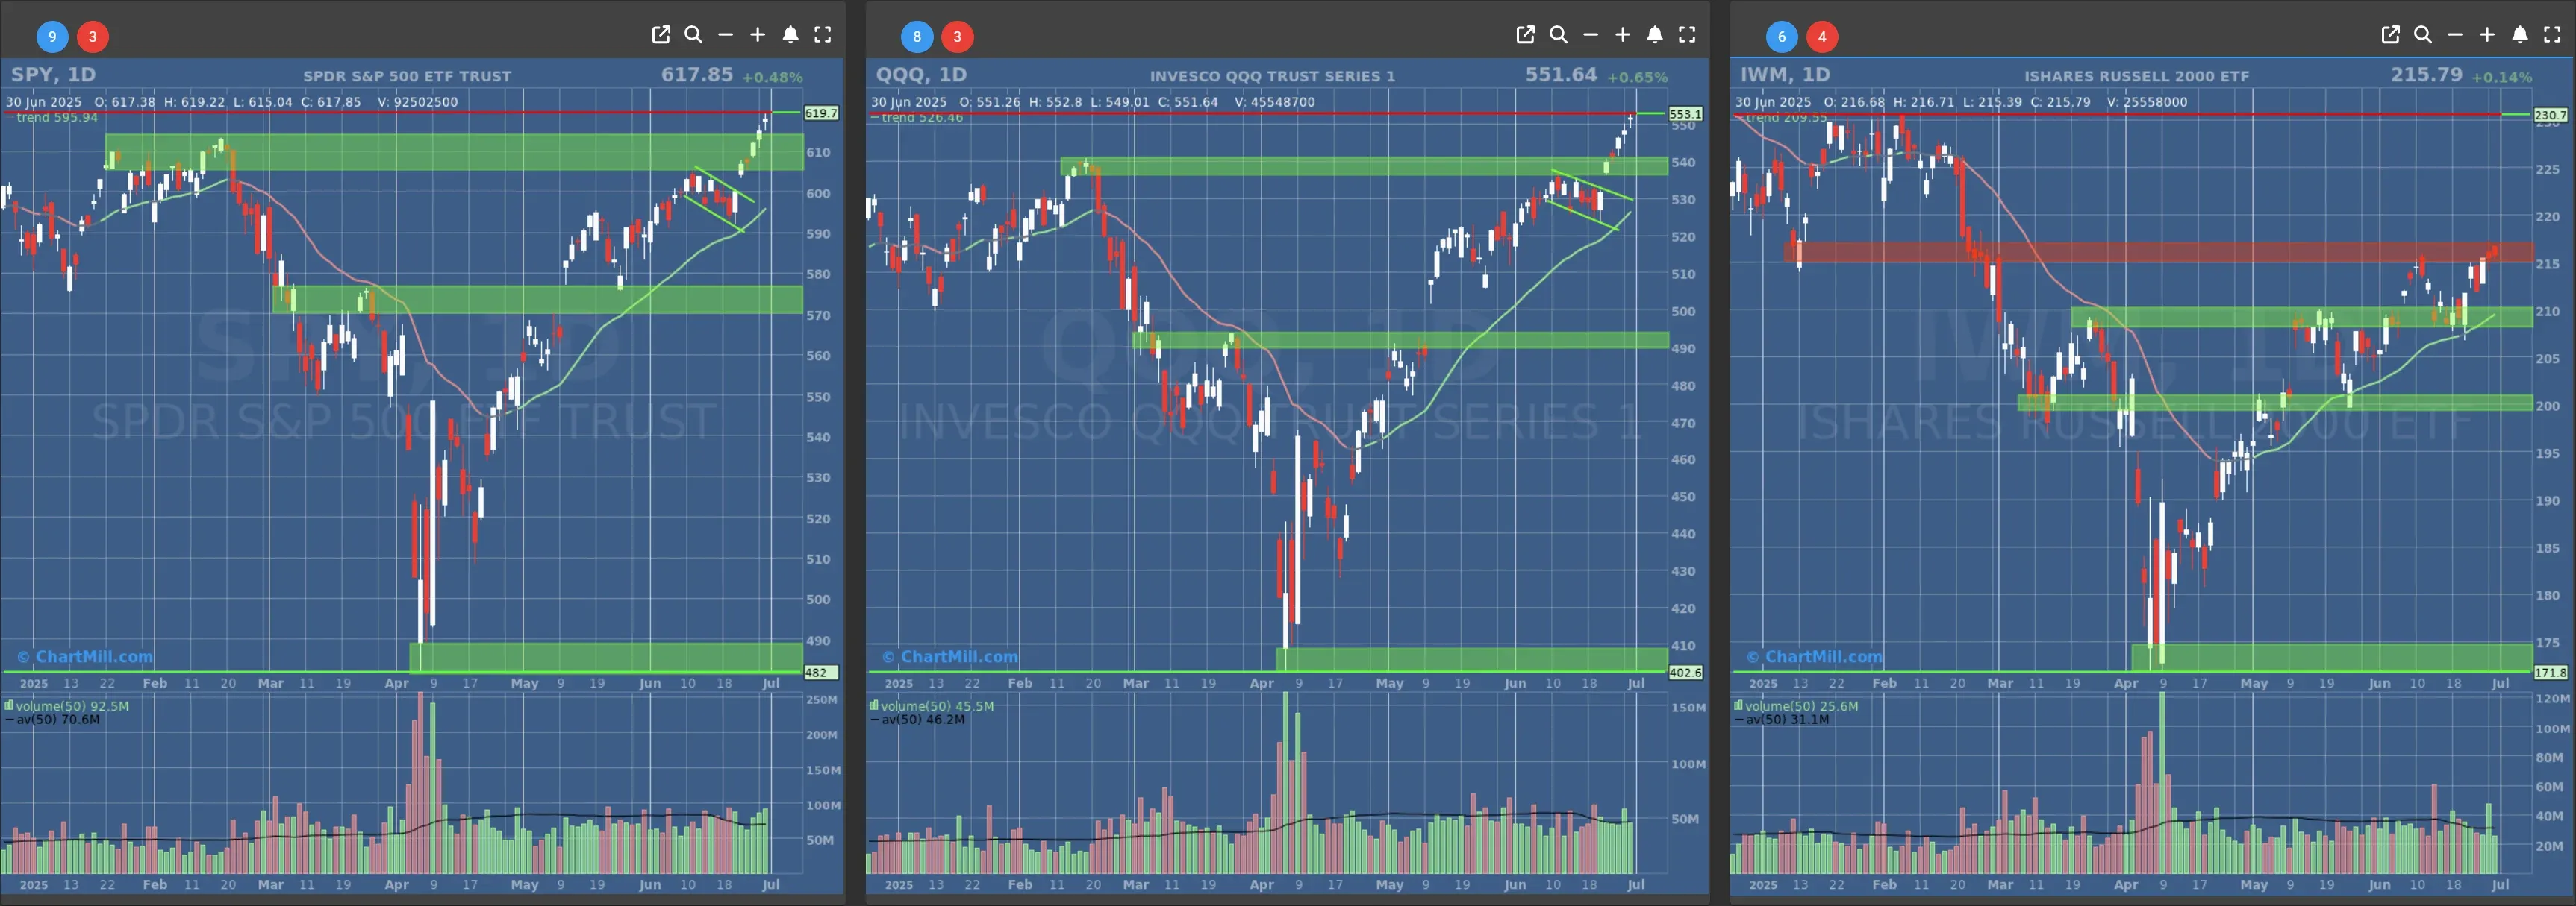Screen dimensions: 2576x906
Task: Open QQQ chart in new window icon
Action: [x=1526, y=35]
